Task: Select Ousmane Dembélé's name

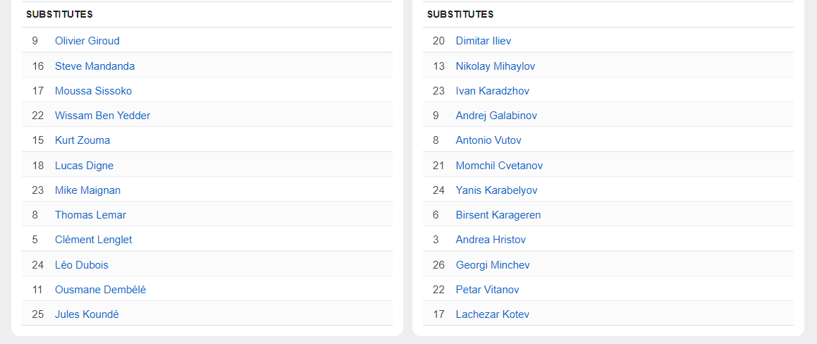Action: coord(100,290)
